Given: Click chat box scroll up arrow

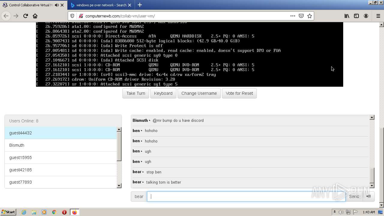Looking at the screenshot, I should tap(372, 117).
